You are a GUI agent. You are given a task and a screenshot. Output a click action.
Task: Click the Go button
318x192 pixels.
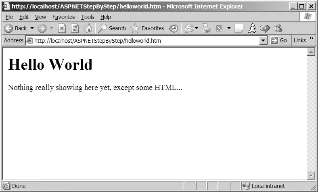[279, 41]
